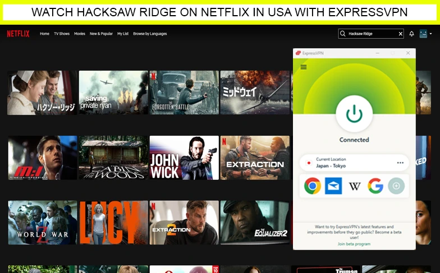The height and width of the screenshot is (273, 440).
Task: Open the Saving Private Ryan thumbnail
Action: [113, 92]
